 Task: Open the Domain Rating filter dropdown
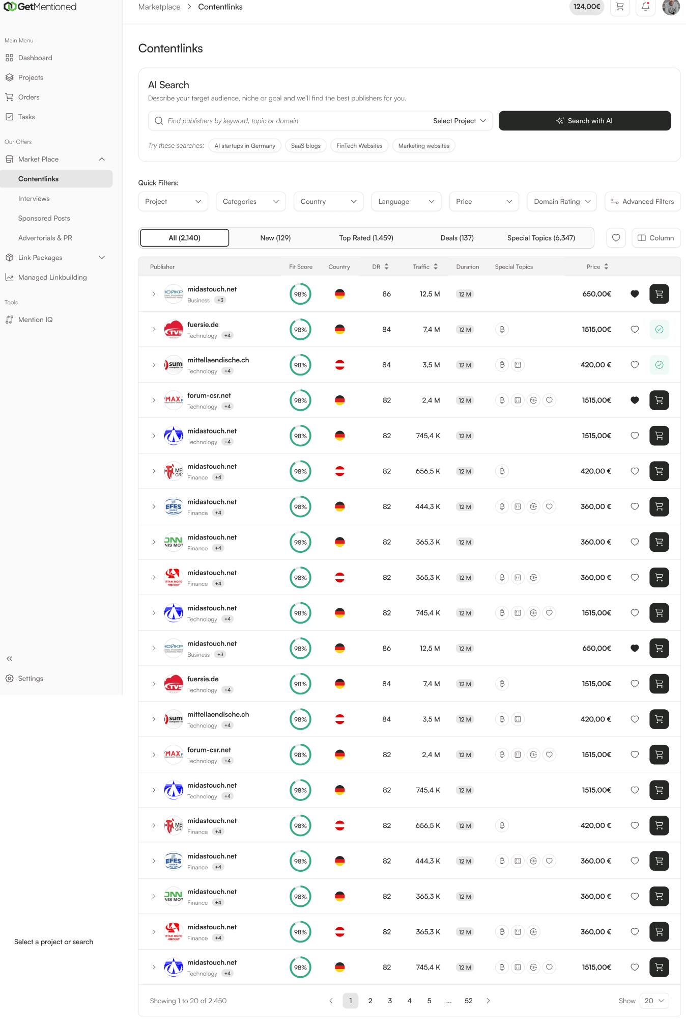(562, 202)
